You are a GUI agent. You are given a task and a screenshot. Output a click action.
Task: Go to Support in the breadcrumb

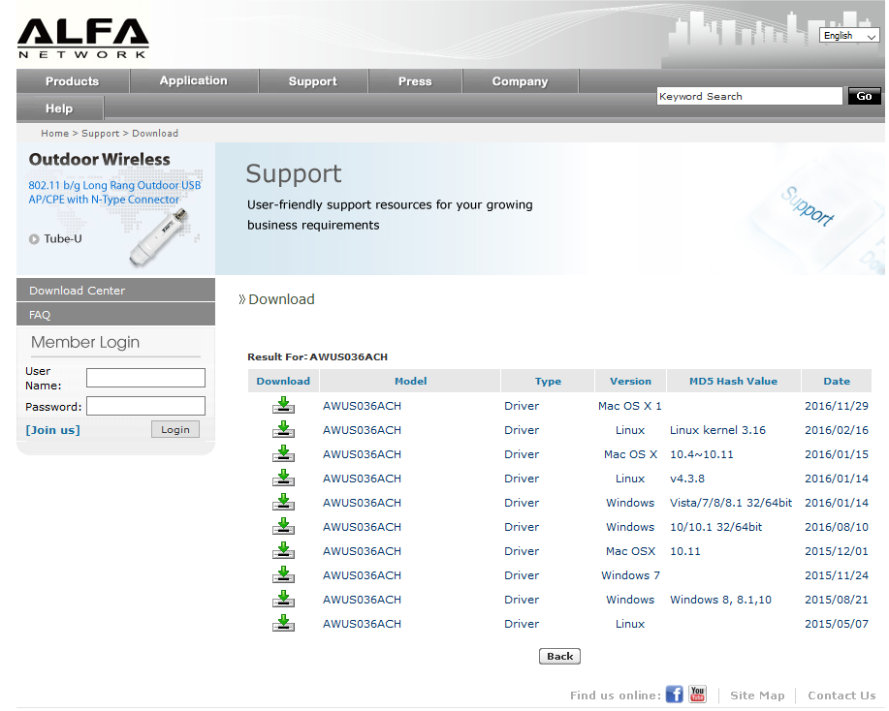(x=101, y=133)
